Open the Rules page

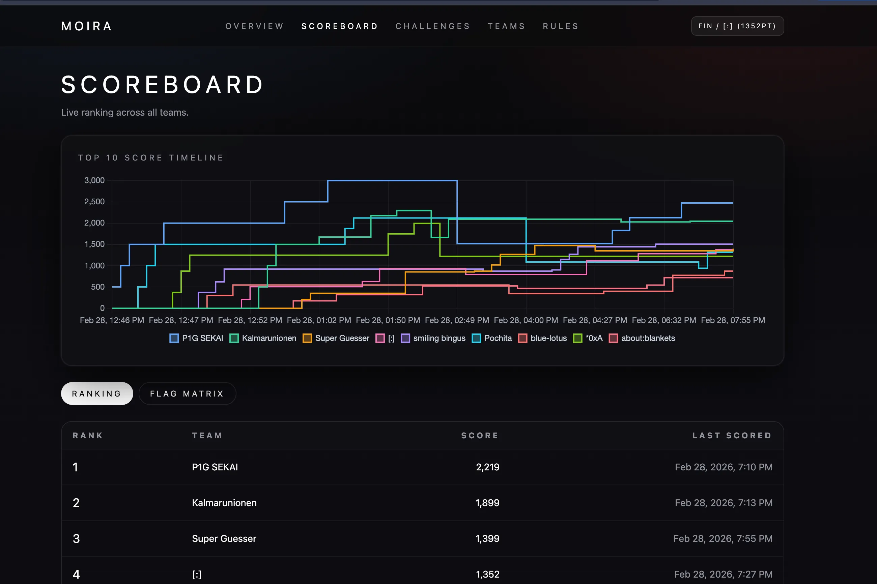coord(561,26)
